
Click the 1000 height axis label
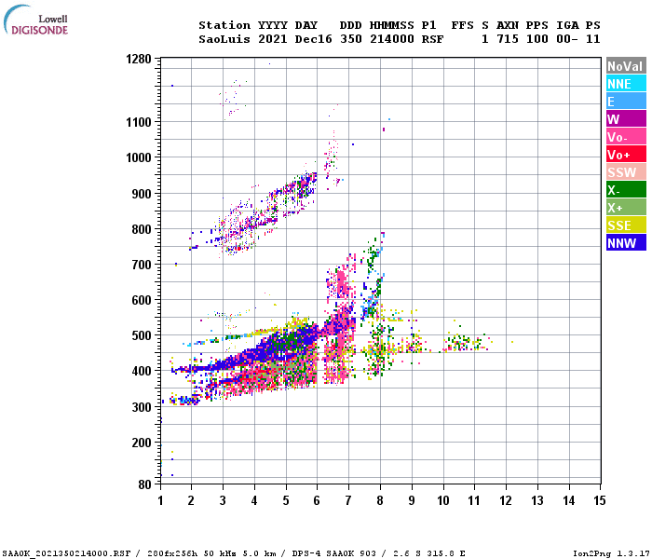(139, 158)
